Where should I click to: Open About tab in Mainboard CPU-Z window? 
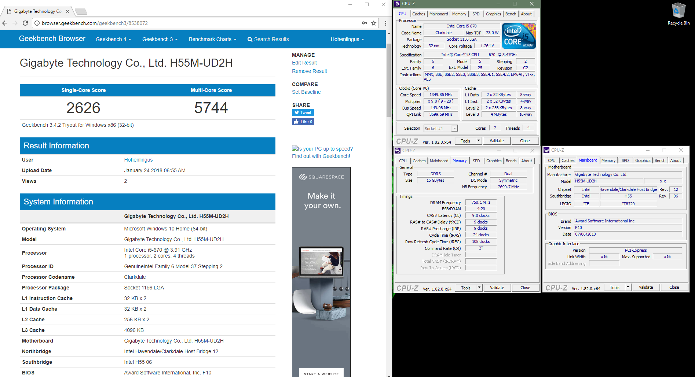point(675,160)
